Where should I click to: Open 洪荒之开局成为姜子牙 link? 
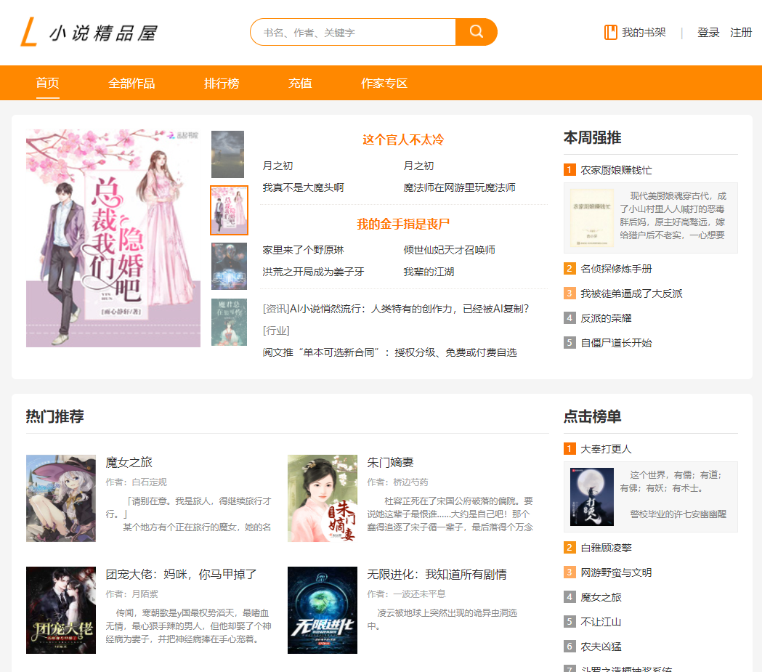[x=314, y=272]
